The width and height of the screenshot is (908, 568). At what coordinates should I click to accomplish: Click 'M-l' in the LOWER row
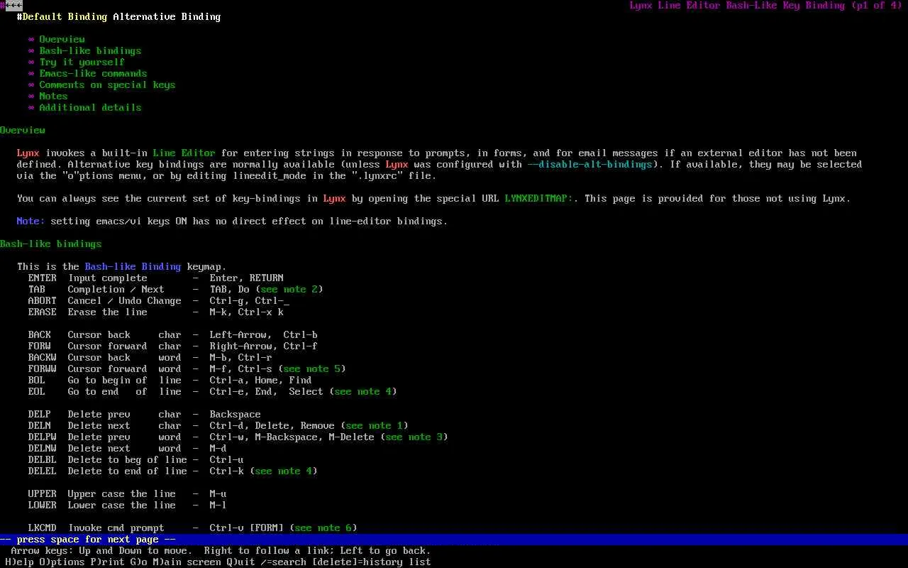point(218,506)
